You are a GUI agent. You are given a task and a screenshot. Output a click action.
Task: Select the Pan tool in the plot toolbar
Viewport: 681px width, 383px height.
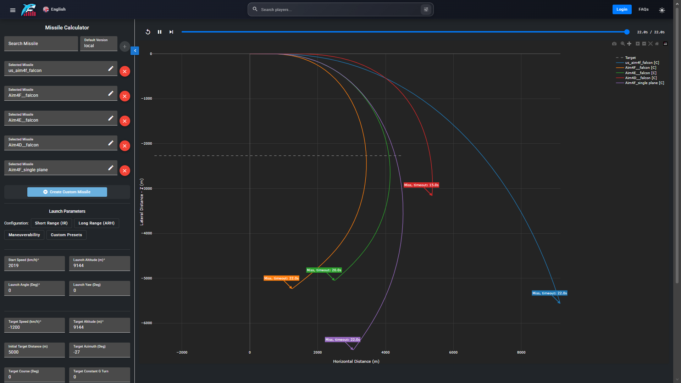629,44
